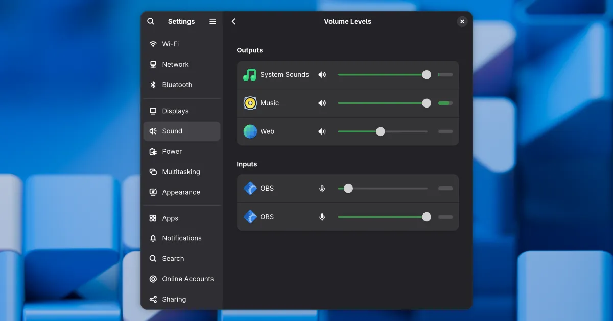
Task: Mute the first OBS microphone input
Action: coord(322,189)
